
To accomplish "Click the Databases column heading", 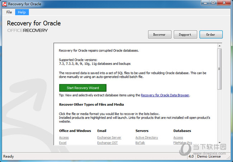I will tap(182, 131).
